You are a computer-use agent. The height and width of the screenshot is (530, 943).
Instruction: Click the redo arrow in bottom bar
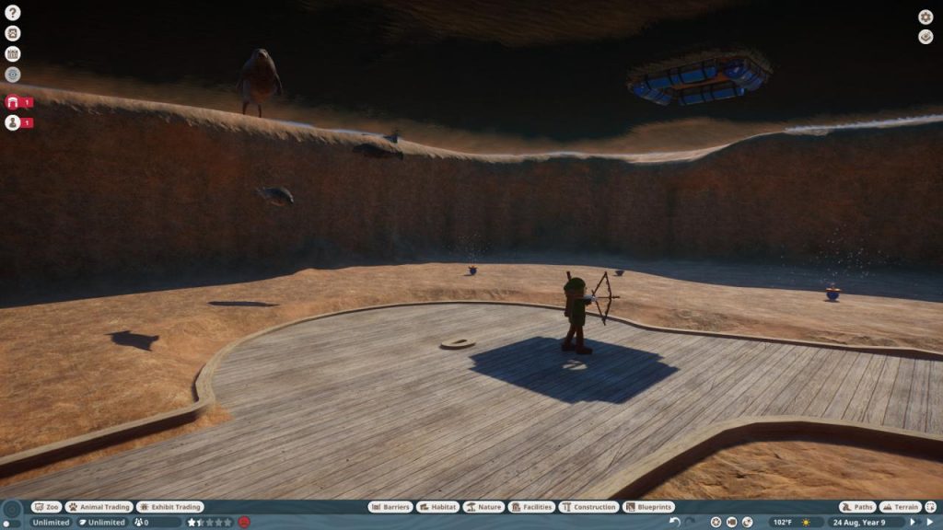(691, 523)
